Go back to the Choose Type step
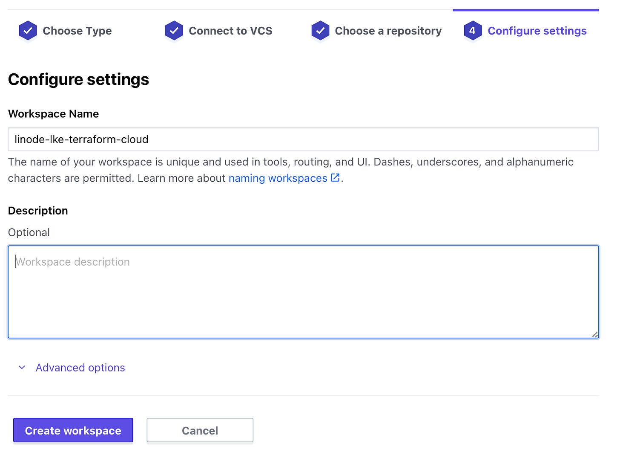620x452 pixels. [x=77, y=31]
